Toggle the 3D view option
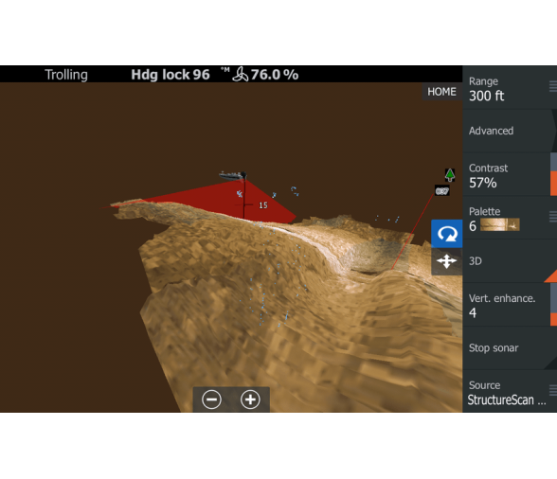Screen dimensions: 557x479 (510, 261)
